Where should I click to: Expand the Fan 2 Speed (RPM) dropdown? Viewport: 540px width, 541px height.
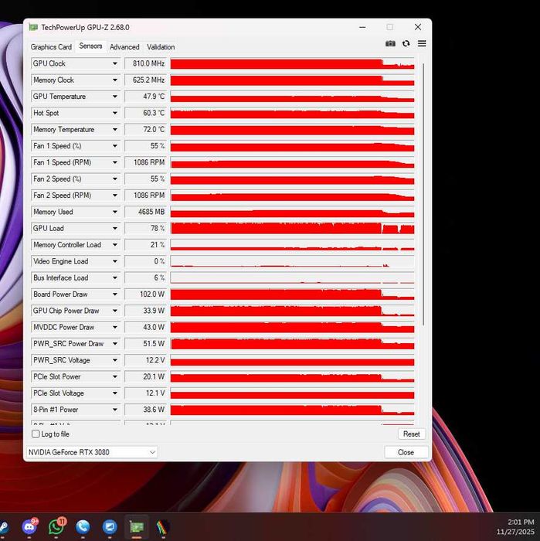(x=115, y=196)
